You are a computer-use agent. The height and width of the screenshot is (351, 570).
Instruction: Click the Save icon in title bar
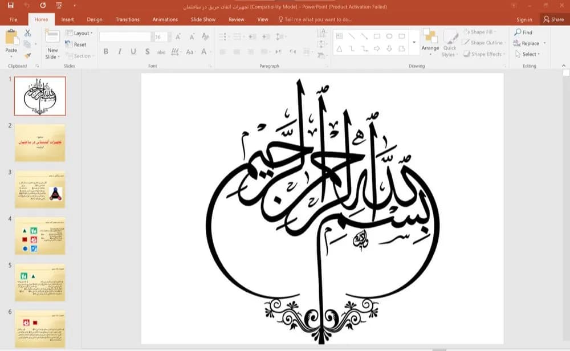pyautogui.click(x=10, y=6)
